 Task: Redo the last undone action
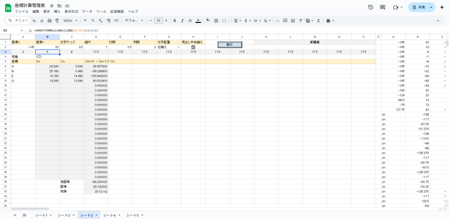(42, 21)
